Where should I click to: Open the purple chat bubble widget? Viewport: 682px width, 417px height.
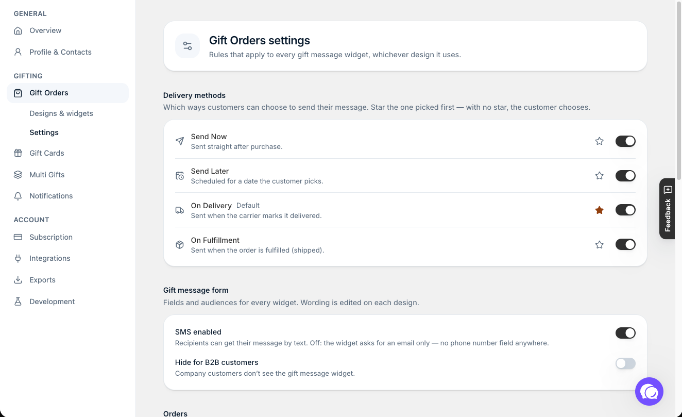pos(649,392)
